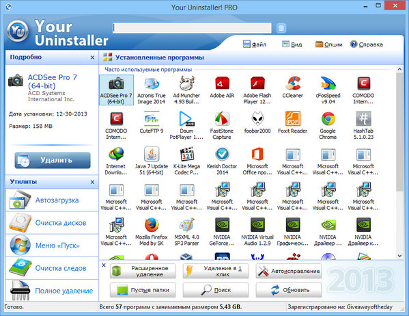Select Foxit Reader icon
Viewport: 409px width, 316px height.
click(293, 122)
